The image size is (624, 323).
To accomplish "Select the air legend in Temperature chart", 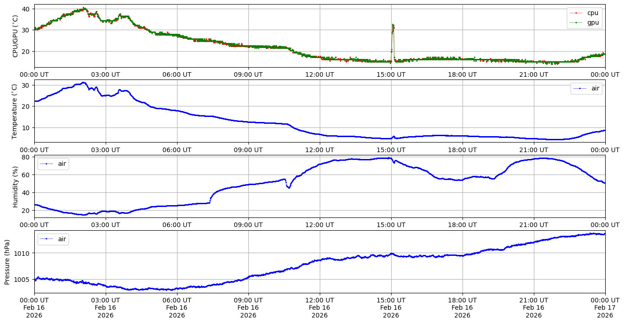I will click(x=595, y=89).
